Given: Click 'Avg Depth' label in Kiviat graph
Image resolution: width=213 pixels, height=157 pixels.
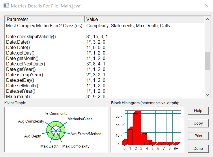Looking at the screenshot, I should pyautogui.click(x=33, y=136).
